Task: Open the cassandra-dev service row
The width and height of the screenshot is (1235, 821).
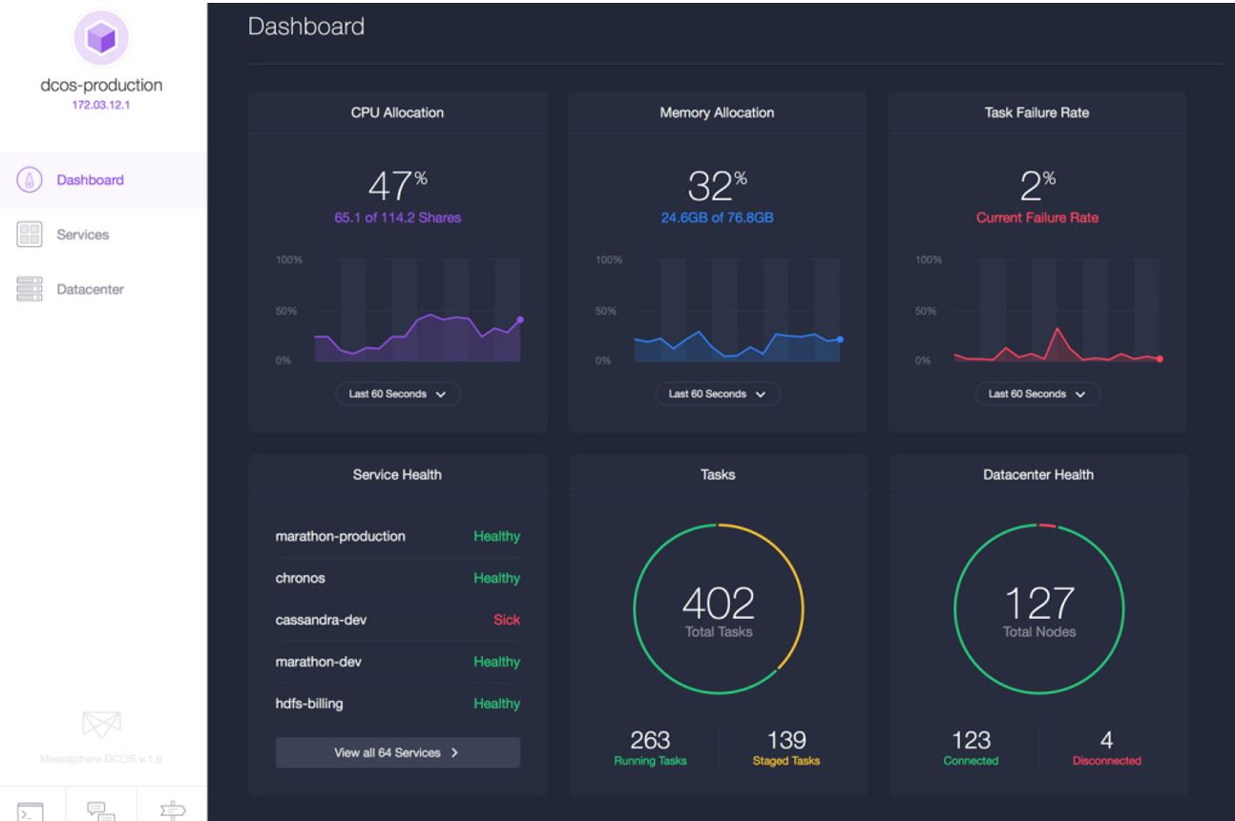Action: click(397, 620)
